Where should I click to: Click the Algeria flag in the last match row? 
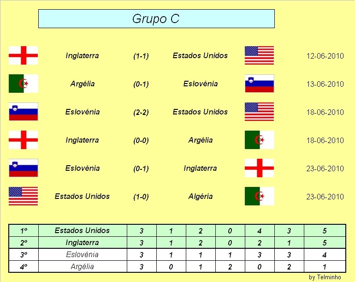[260, 196]
